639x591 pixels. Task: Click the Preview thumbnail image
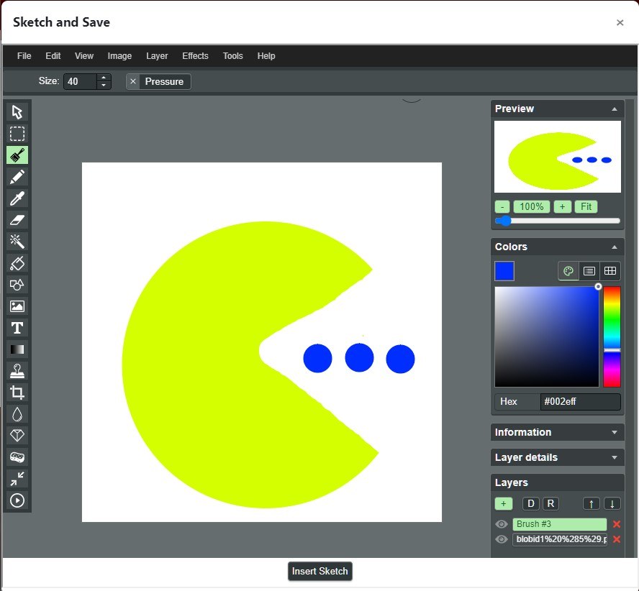pyautogui.click(x=558, y=157)
